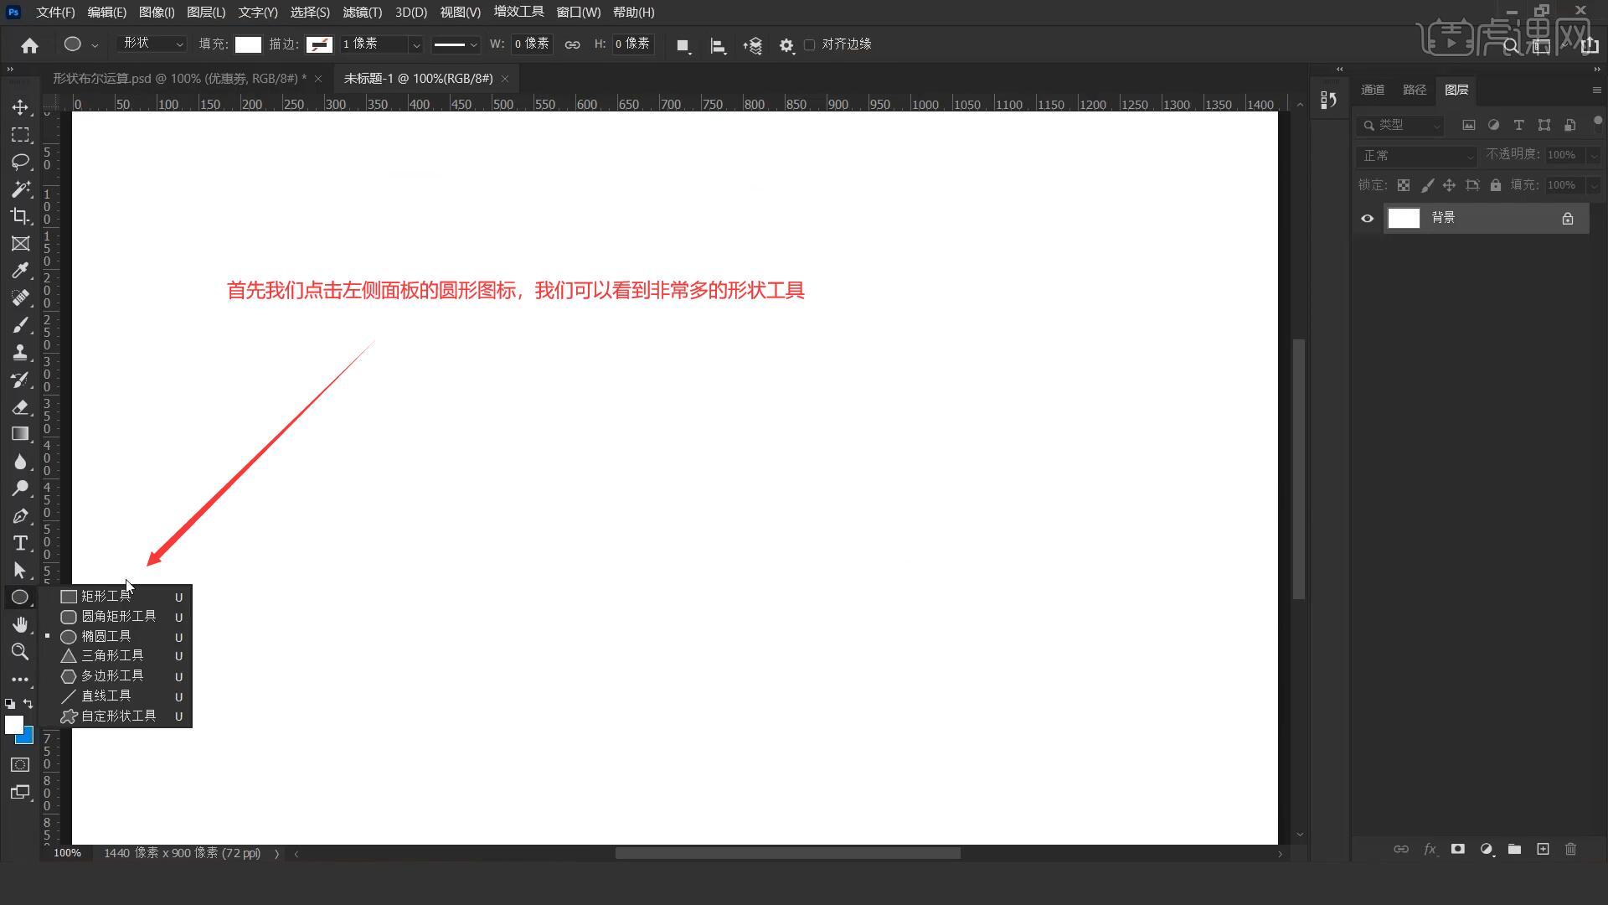Select the Zoom tool
1608x905 pixels.
(20, 652)
